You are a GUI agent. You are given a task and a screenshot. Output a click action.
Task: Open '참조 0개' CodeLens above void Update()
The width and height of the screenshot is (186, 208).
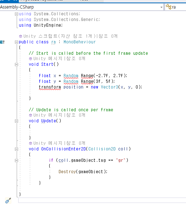76,115
